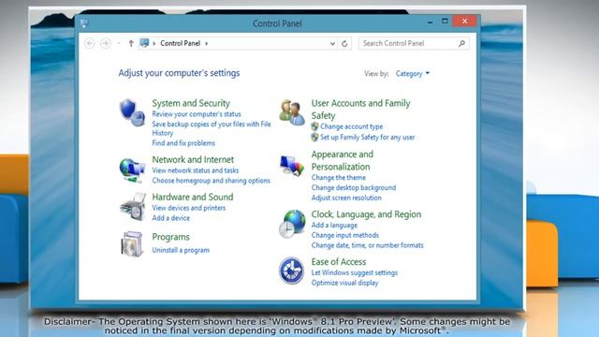The image size is (599, 337).
Task: Click the Control Panel icon in address bar
Action: pyautogui.click(x=144, y=43)
